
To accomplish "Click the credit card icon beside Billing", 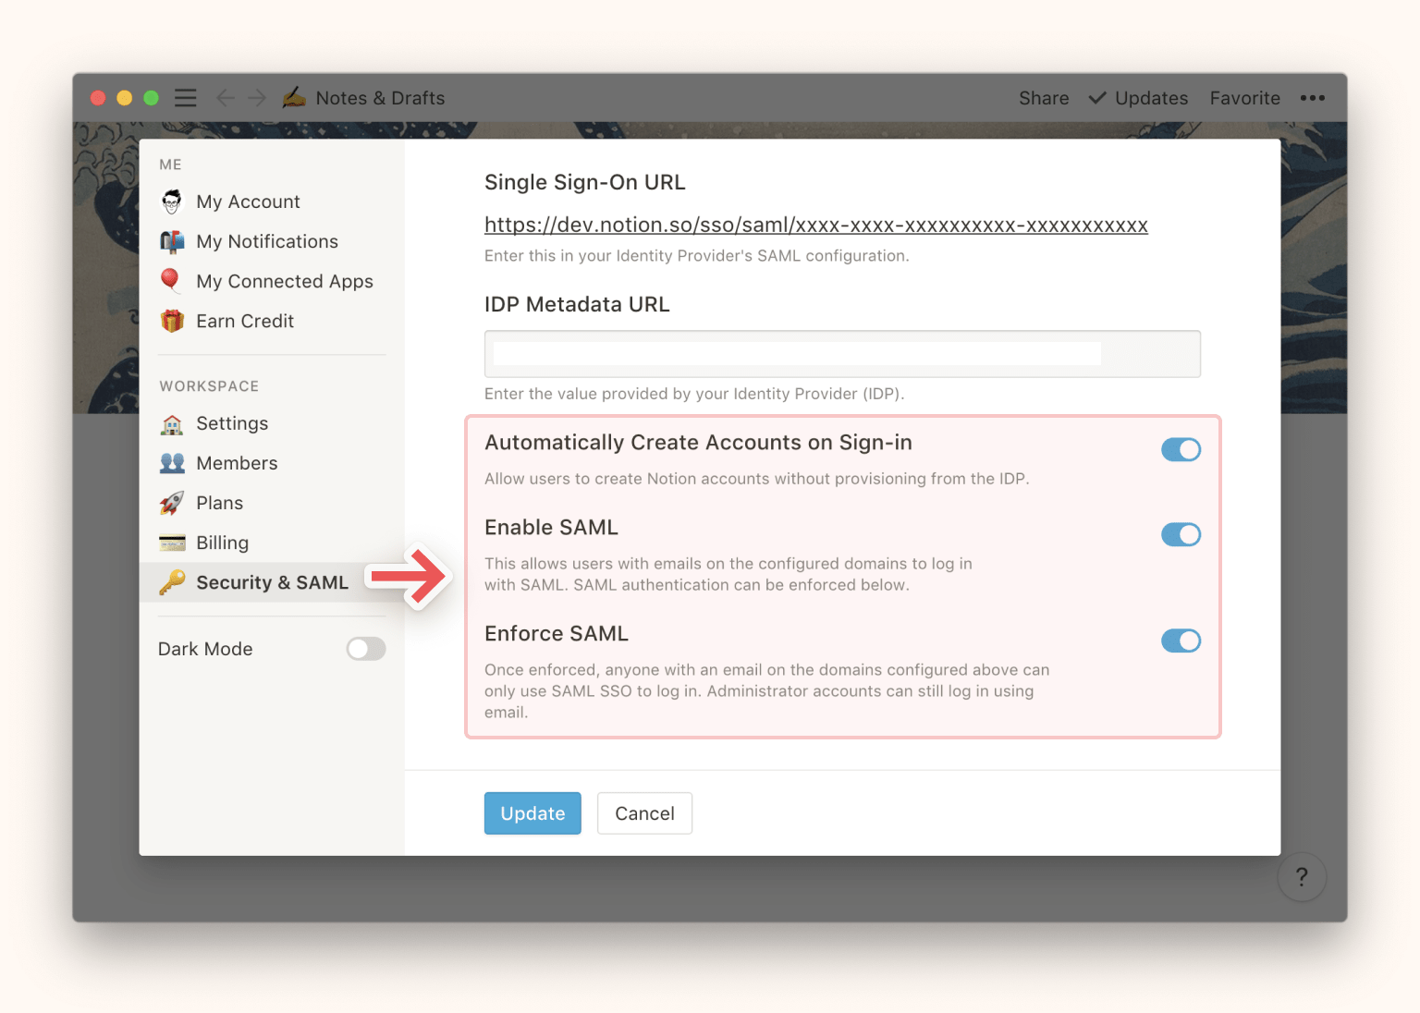I will (x=172, y=543).
